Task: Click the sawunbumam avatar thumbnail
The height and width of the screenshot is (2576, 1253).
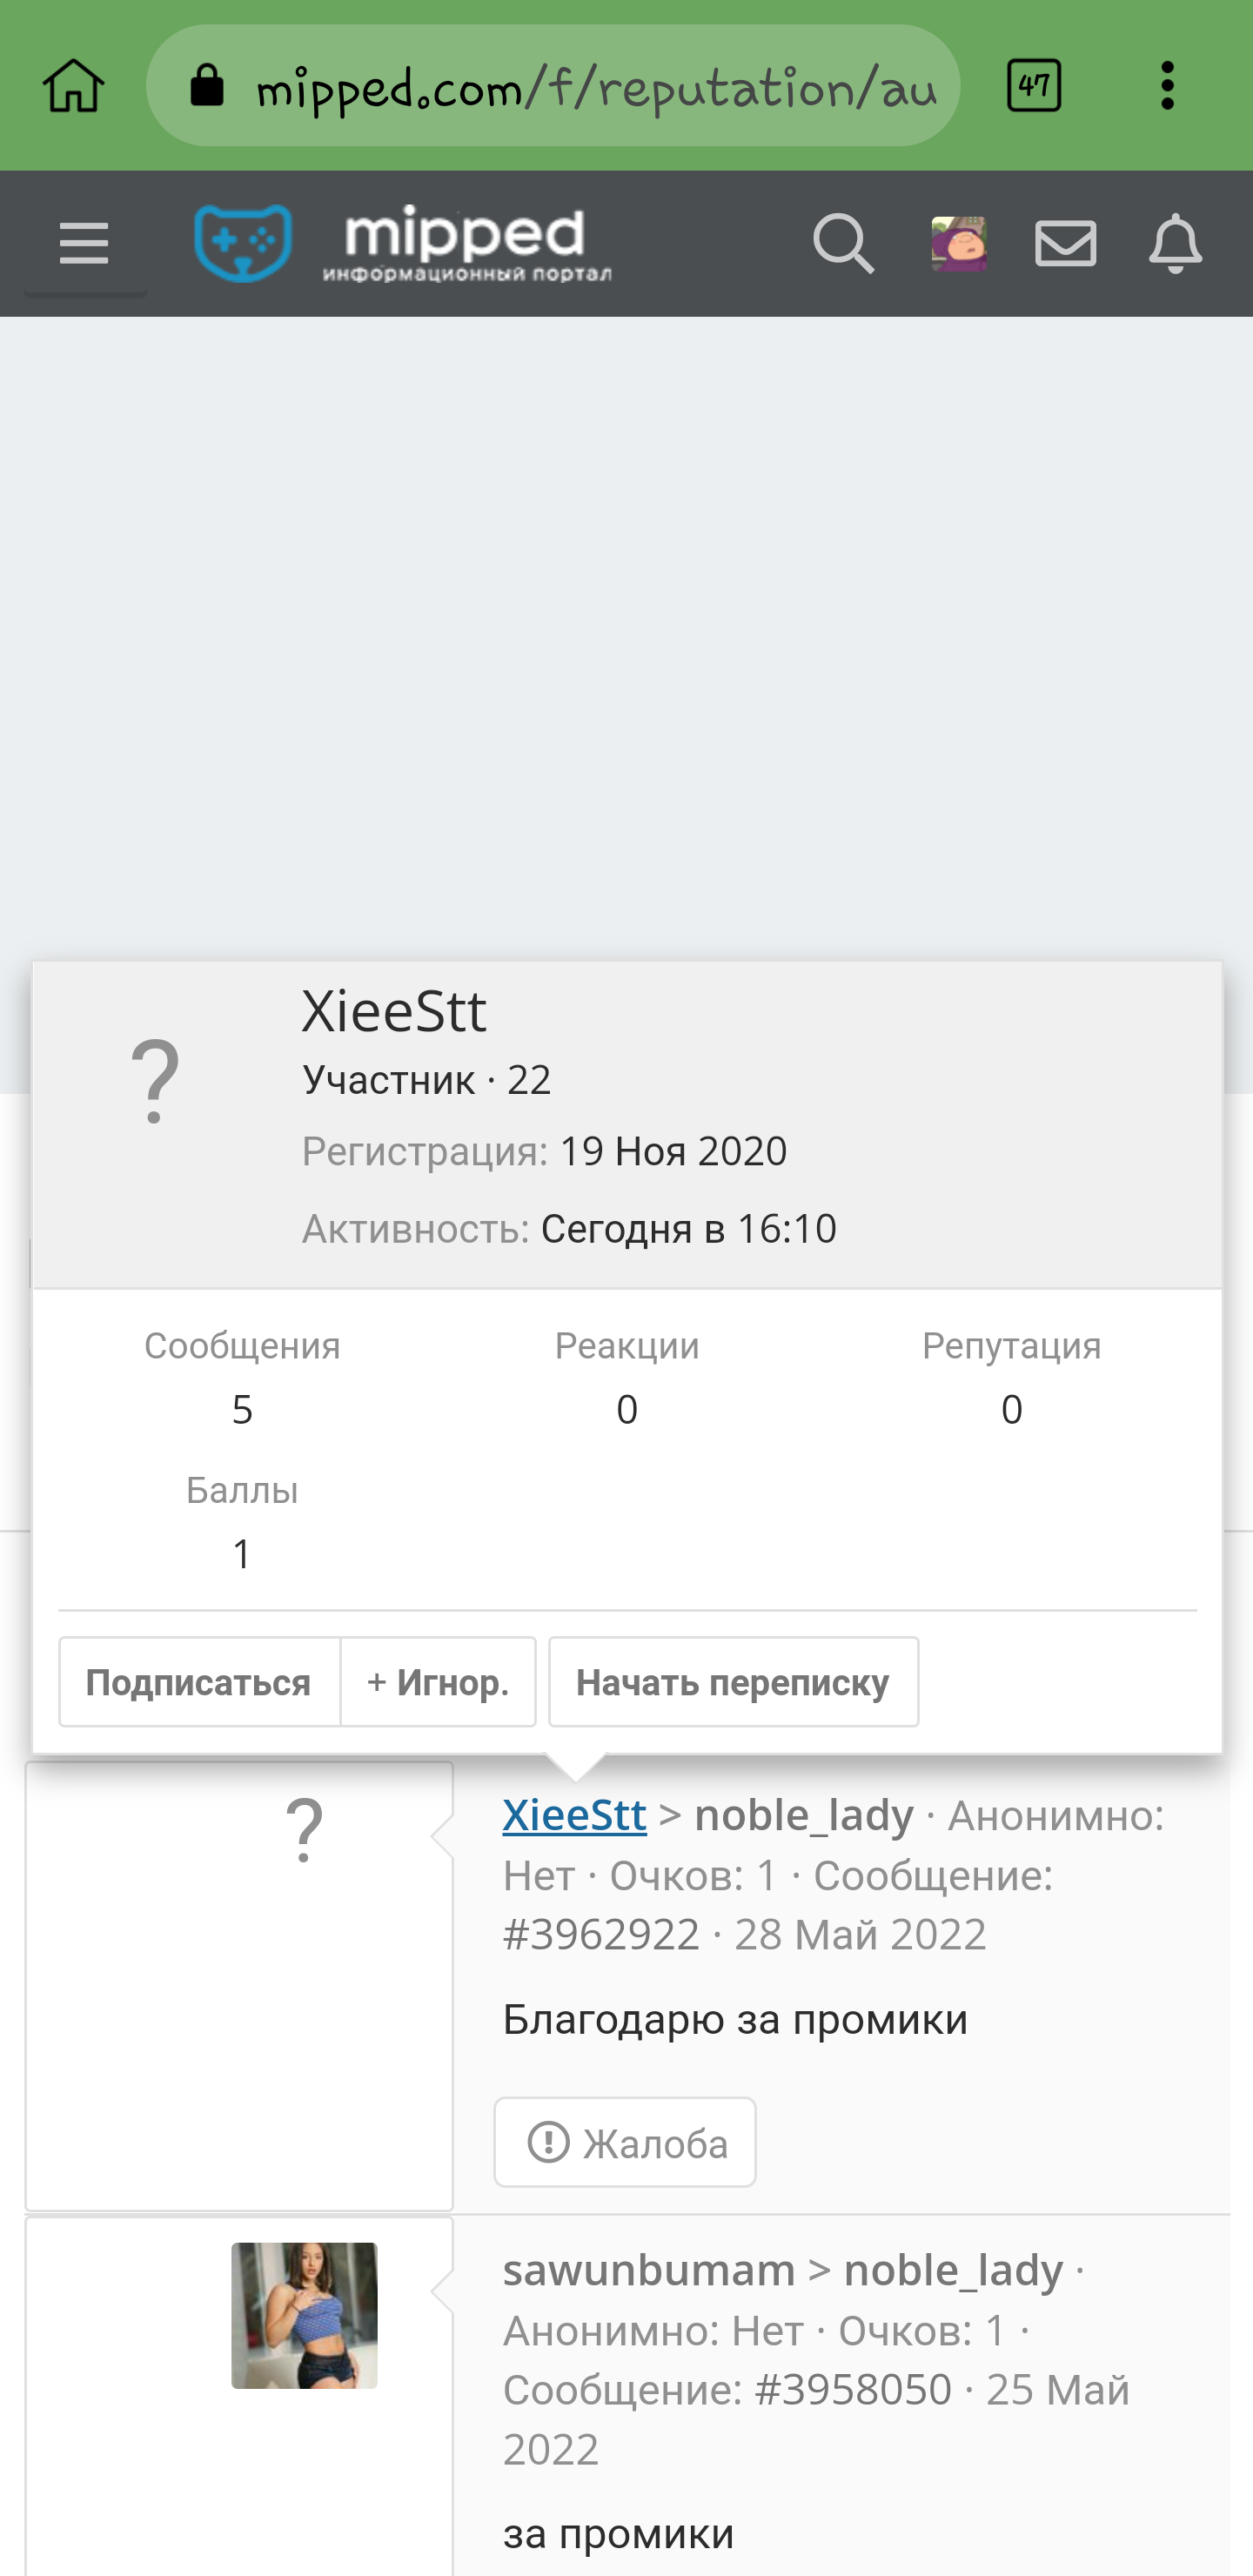Action: (x=305, y=2316)
